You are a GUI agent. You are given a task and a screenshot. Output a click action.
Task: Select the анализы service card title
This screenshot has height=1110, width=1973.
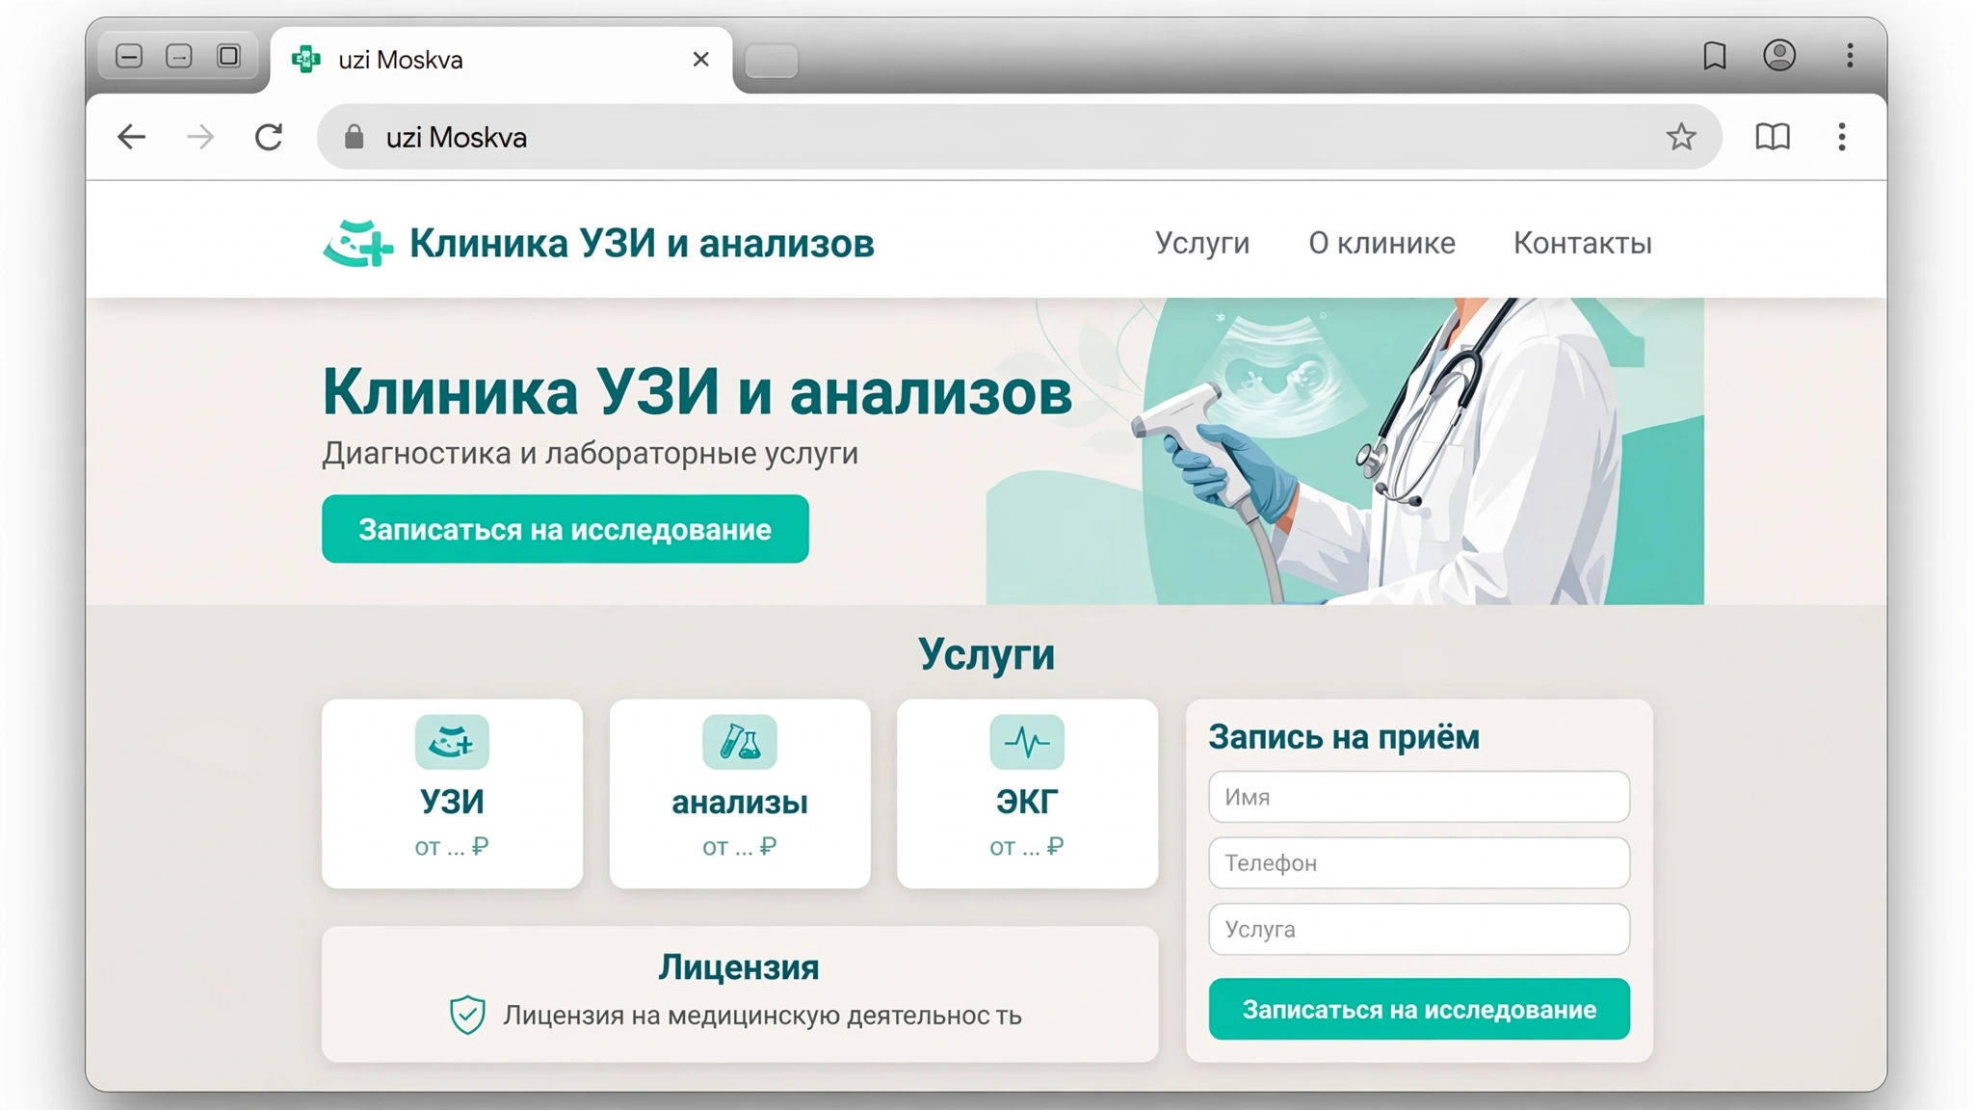point(740,802)
